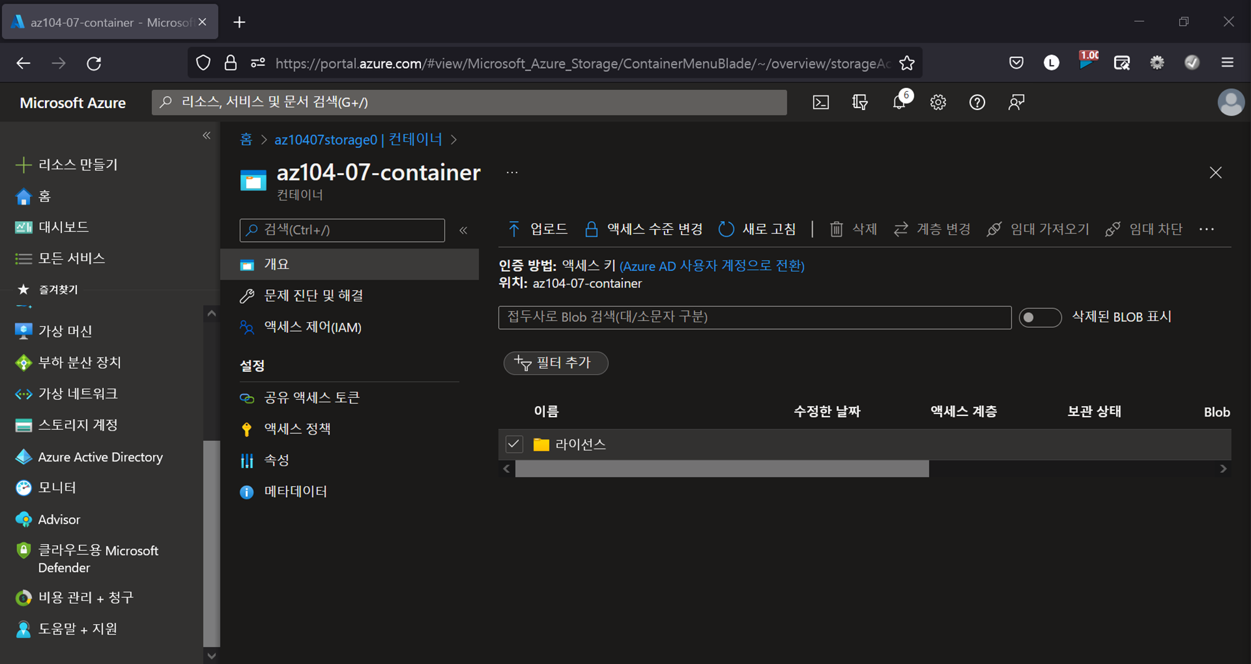Collapse the Azure left sidebar
Image resolution: width=1251 pixels, height=664 pixels.
click(206, 136)
